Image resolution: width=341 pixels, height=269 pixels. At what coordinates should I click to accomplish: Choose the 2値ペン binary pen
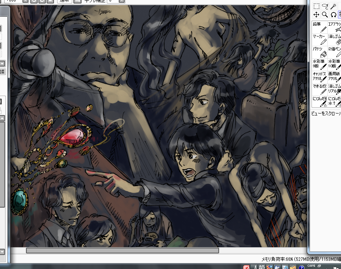(x=334, y=52)
